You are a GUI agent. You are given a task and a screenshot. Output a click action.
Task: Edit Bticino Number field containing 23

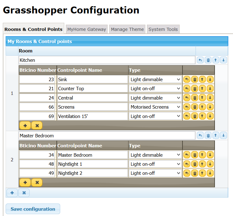(x=37, y=79)
